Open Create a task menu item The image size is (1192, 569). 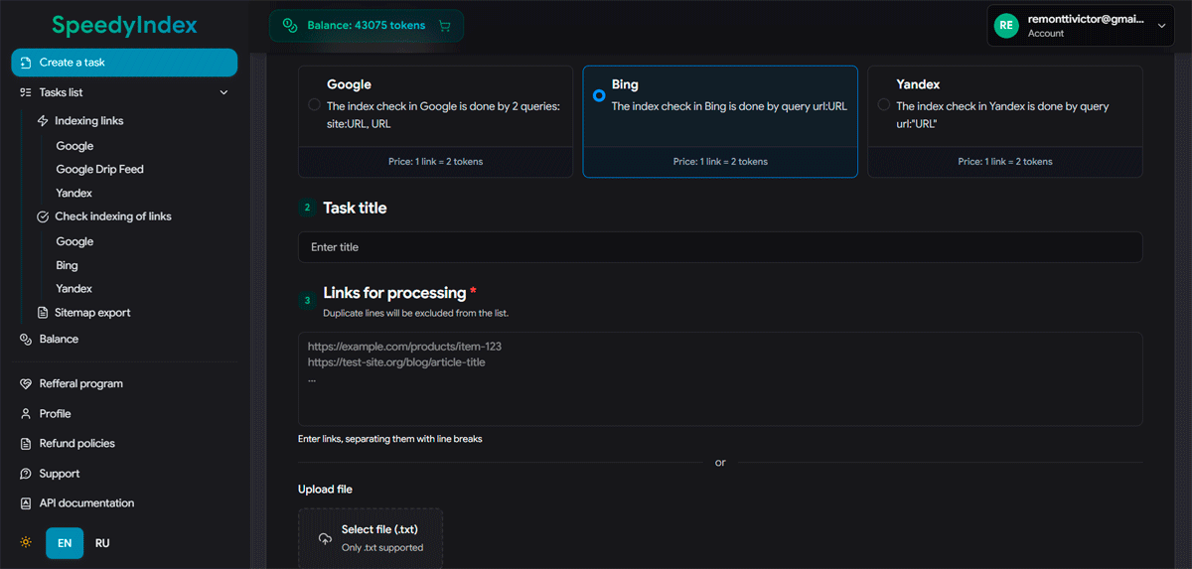[124, 63]
